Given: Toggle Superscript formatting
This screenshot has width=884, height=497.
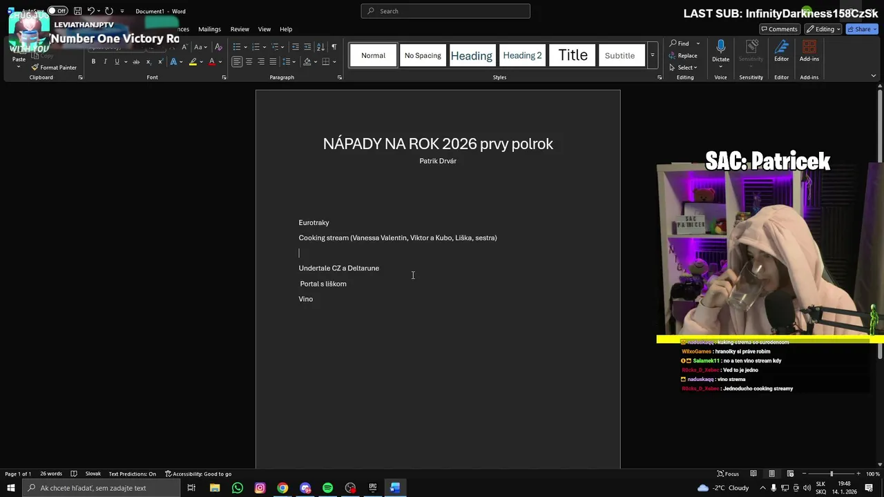Looking at the screenshot, I should pos(160,62).
